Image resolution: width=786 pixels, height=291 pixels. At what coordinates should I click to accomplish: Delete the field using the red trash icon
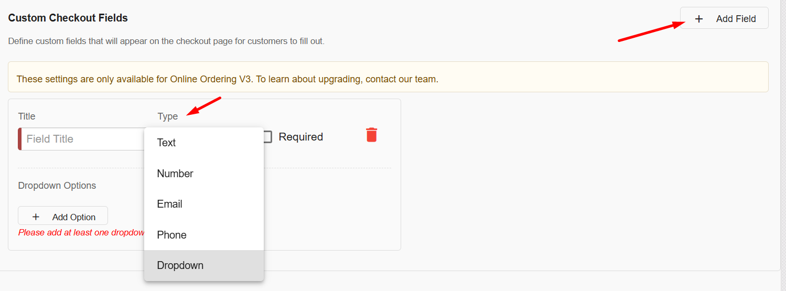tap(371, 135)
